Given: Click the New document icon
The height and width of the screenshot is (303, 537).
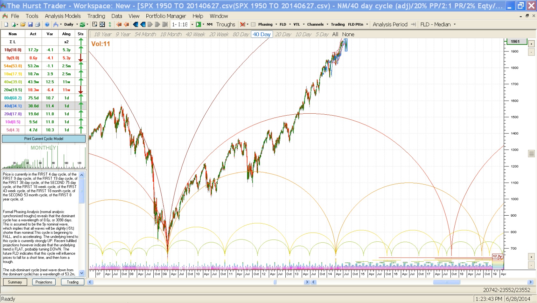Looking at the screenshot, I should (x=6, y=24).
